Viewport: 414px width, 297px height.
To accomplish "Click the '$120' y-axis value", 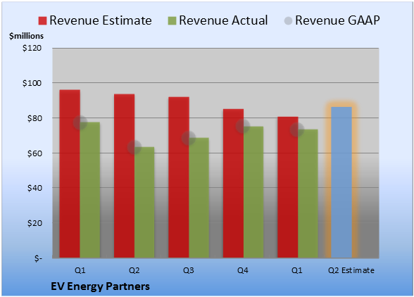I will pos(32,48).
